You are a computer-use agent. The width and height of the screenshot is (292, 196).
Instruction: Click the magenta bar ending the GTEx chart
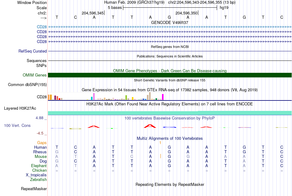163,97
